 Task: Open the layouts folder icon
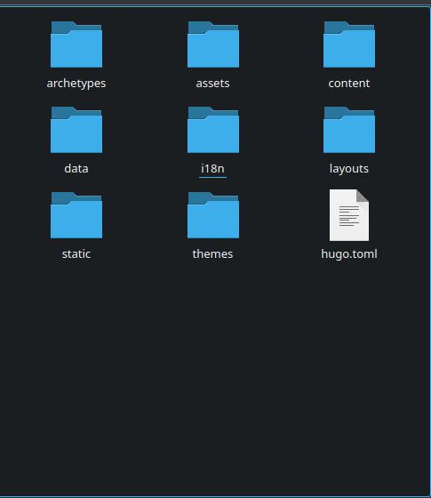coord(349,130)
